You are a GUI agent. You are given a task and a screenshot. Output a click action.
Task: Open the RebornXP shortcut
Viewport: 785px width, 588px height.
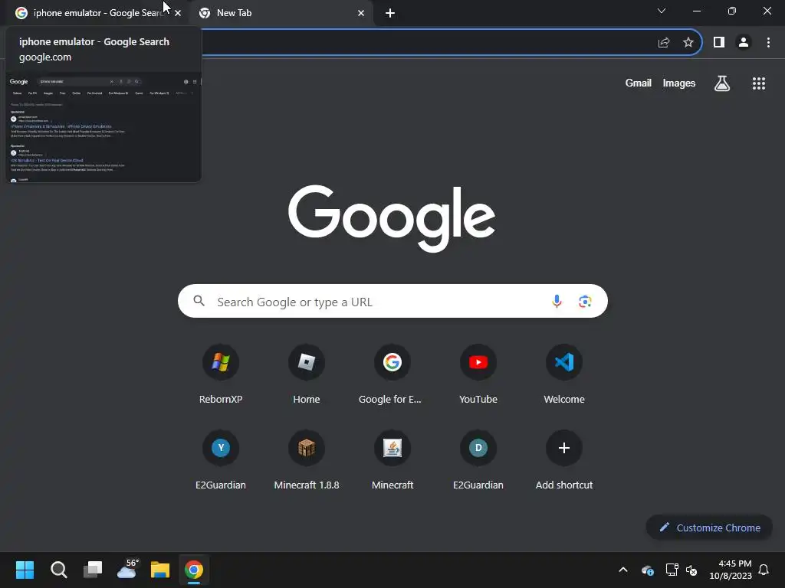pyautogui.click(x=221, y=374)
